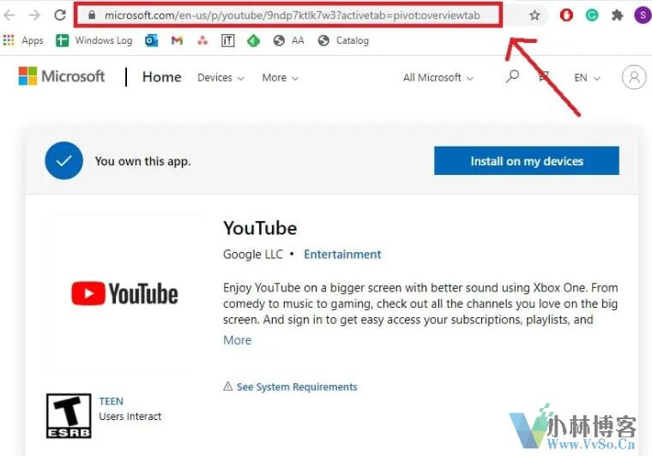Bookmark this page with star icon

pyautogui.click(x=534, y=15)
